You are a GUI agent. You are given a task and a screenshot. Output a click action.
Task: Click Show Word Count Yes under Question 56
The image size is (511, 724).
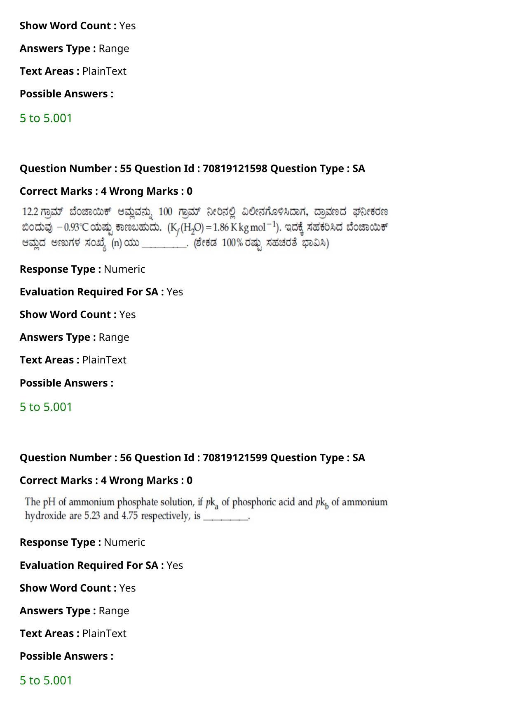coord(77,588)
